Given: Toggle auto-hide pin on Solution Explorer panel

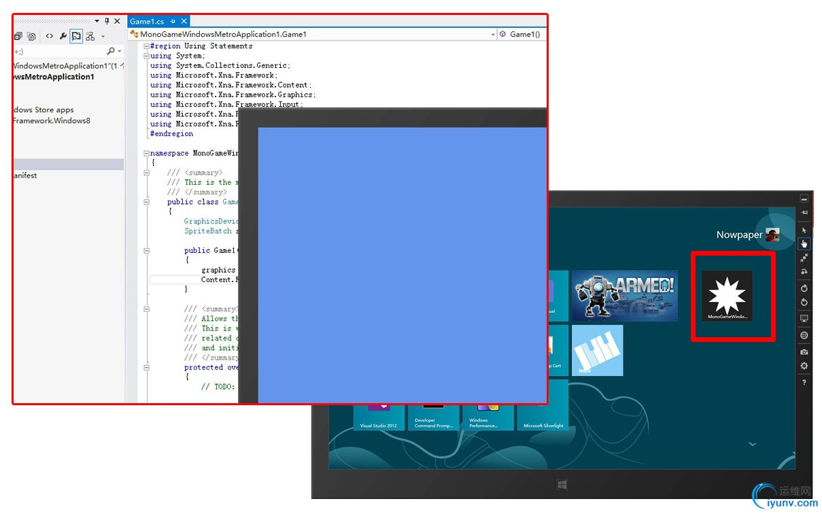Looking at the screenshot, I should point(107,22).
